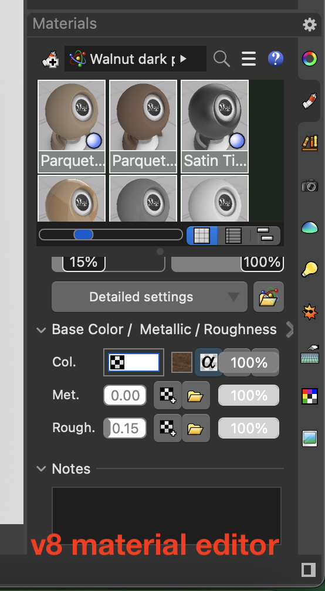The width and height of the screenshot is (325, 591).
Task: Open the materials search magnifier
Action: click(221, 59)
